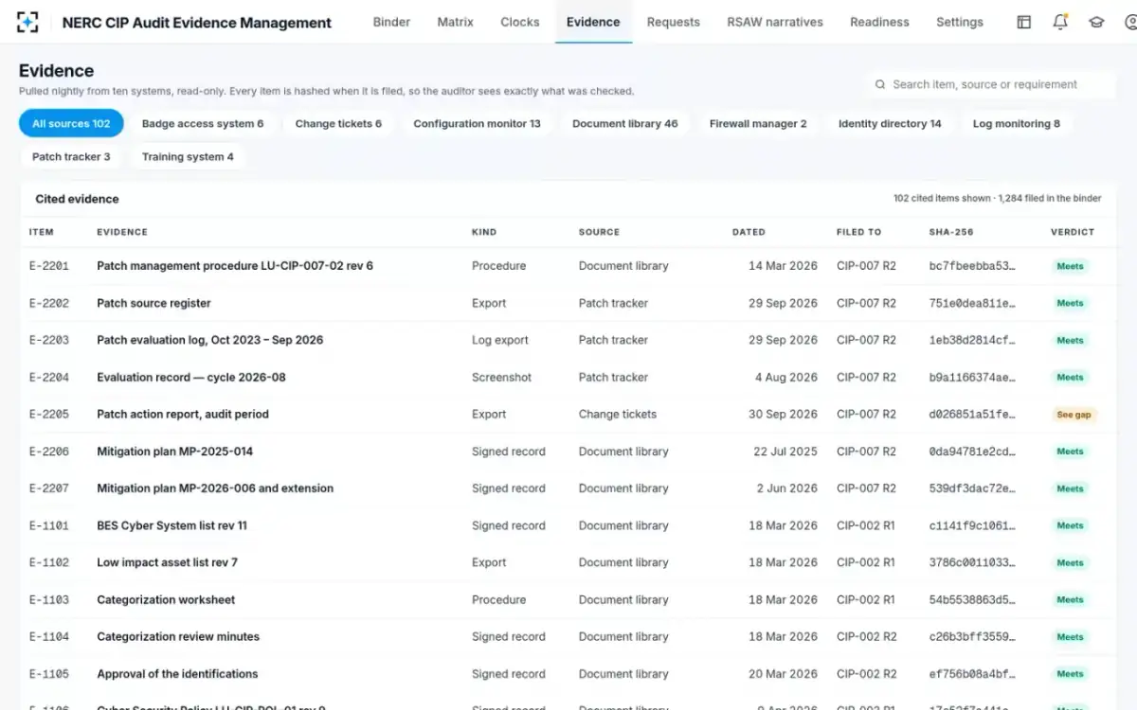The width and height of the screenshot is (1137, 710).
Task: Open the Patch source register item
Action: pos(153,303)
